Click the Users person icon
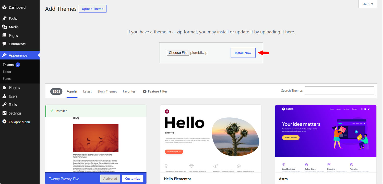Screen dimensions: 383x184 tap(4, 96)
